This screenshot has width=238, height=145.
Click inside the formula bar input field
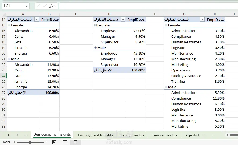(148, 6)
